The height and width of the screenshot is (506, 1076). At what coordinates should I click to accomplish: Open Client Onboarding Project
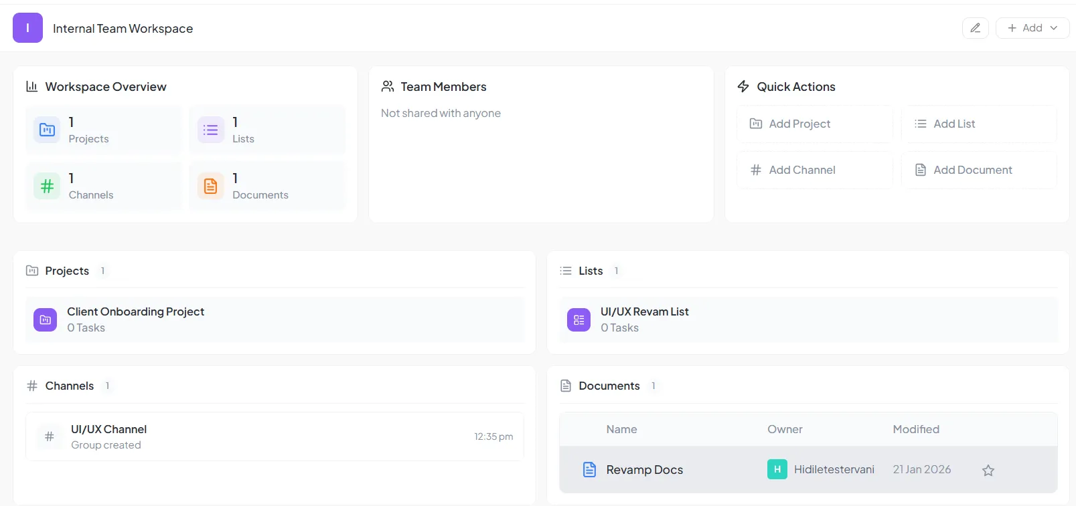click(x=136, y=312)
